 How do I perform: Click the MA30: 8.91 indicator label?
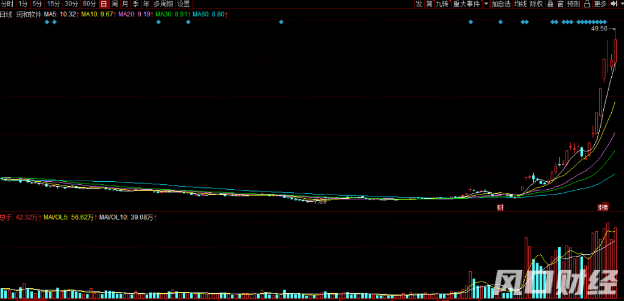[172, 15]
